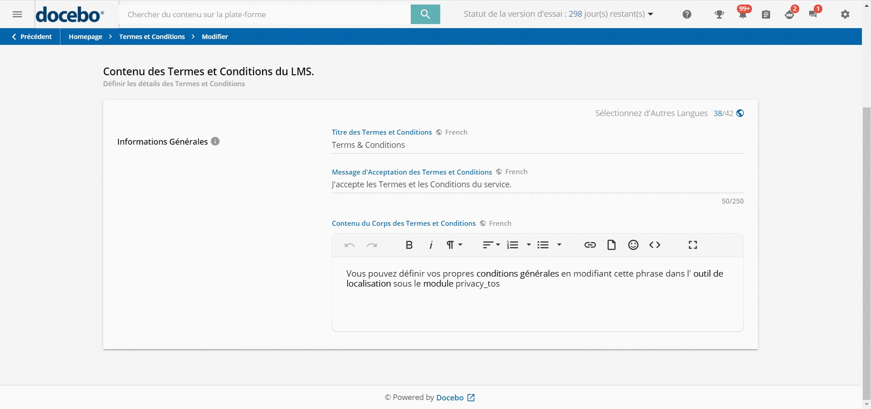Viewport: 871px width, 409px height.
Task: Toggle bold formatting in the editor
Action: click(x=409, y=245)
